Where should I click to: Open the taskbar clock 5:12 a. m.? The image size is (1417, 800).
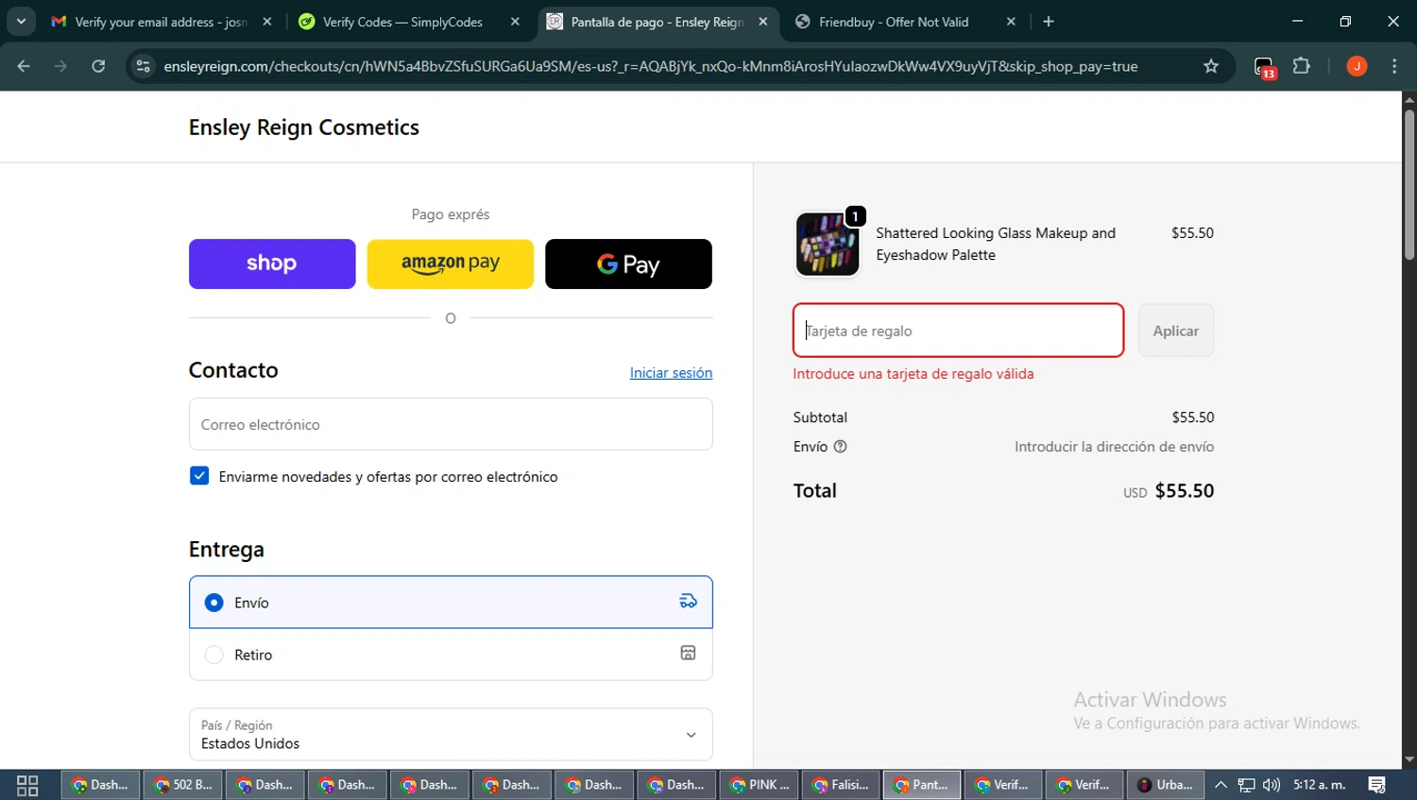click(1320, 785)
